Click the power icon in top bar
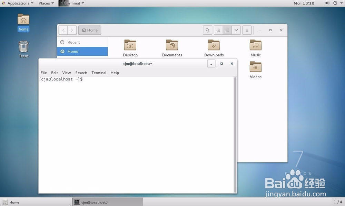This screenshot has height=206, width=345. coord(335,3)
